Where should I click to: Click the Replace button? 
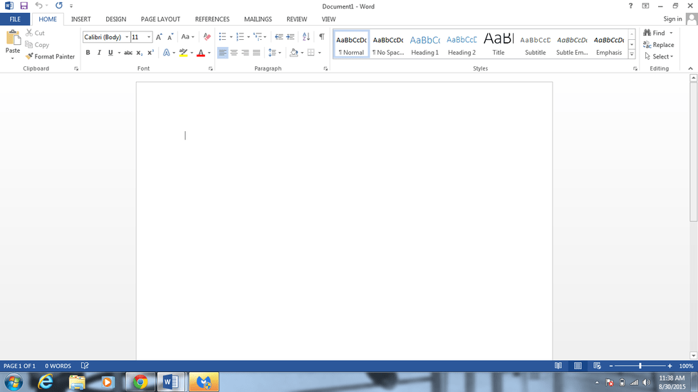pos(658,45)
